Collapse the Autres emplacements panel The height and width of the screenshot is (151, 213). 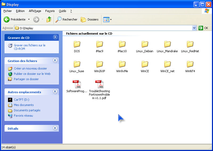tap(55, 92)
